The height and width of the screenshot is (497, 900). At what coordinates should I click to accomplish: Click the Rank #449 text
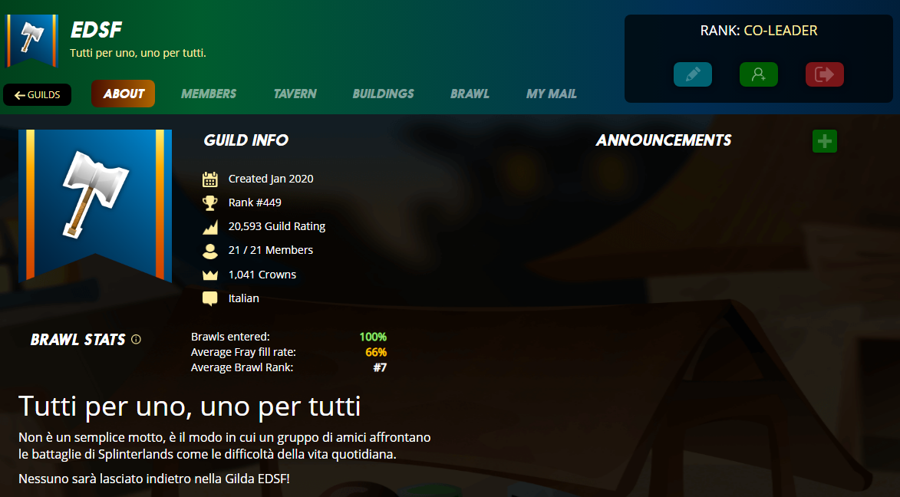coord(255,202)
